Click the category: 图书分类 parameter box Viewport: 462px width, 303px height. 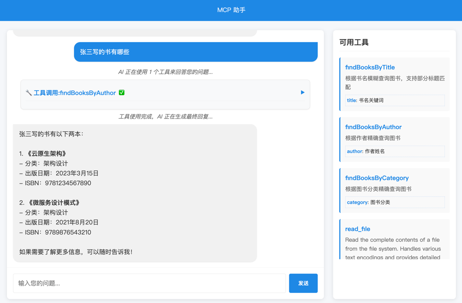coord(395,202)
